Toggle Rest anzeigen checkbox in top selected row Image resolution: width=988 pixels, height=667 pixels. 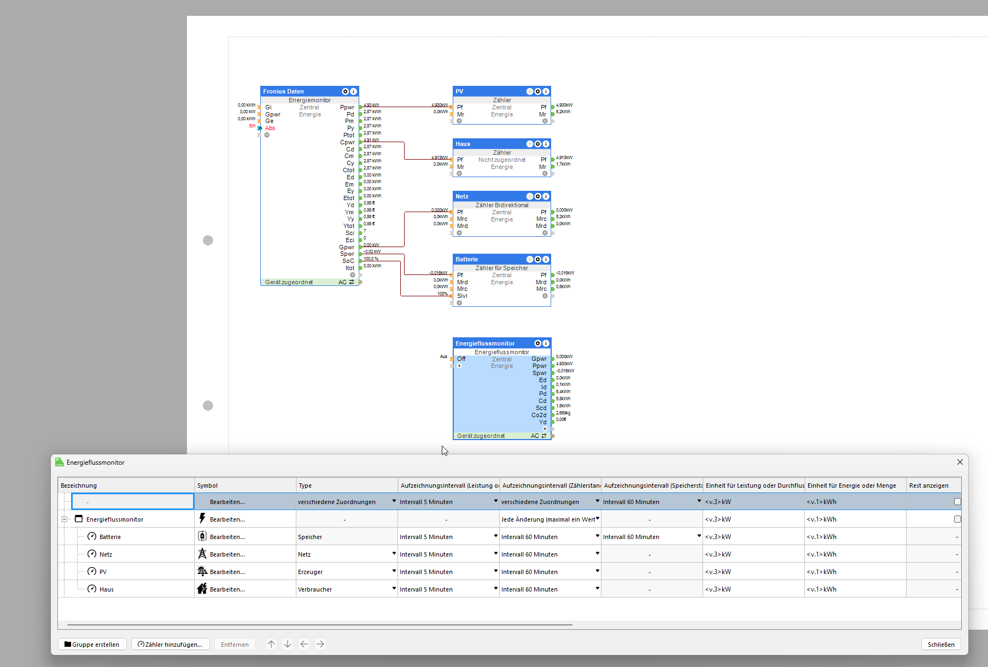pyautogui.click(x=957, y=501)
